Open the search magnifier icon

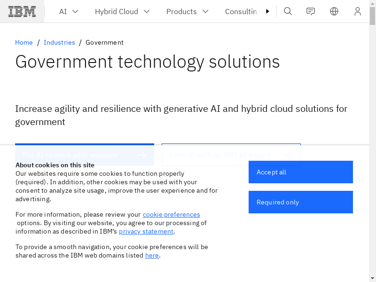[x=288, y=11]
